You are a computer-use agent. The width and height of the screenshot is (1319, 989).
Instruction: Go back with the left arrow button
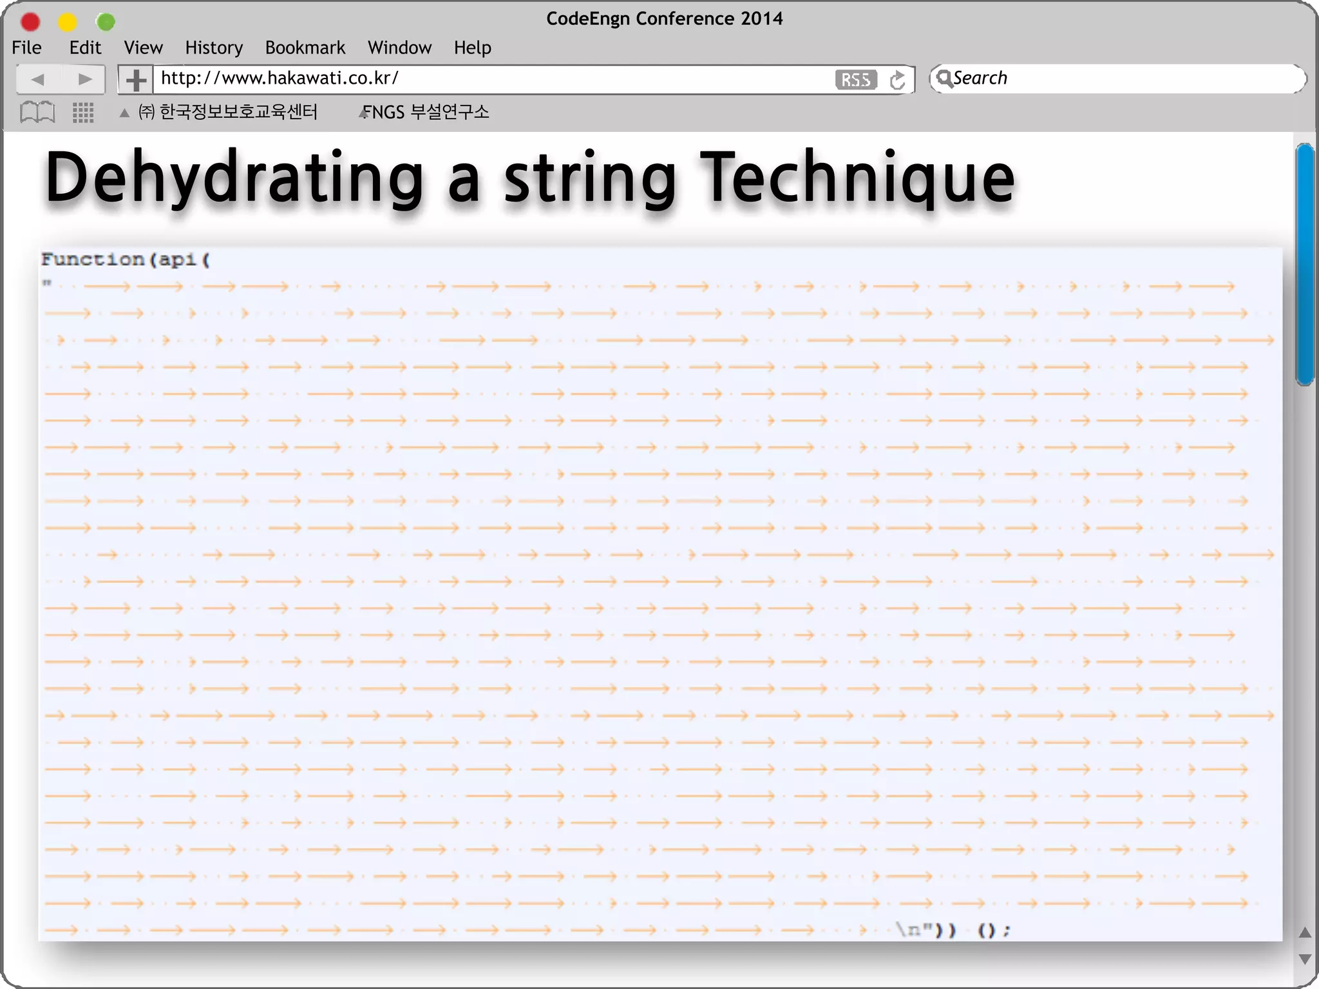pyautogui.click(x=37, y=79)
